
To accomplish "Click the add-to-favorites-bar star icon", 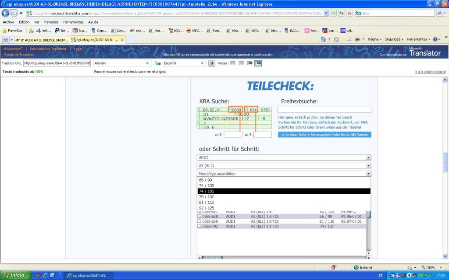I will coord(31,31).
